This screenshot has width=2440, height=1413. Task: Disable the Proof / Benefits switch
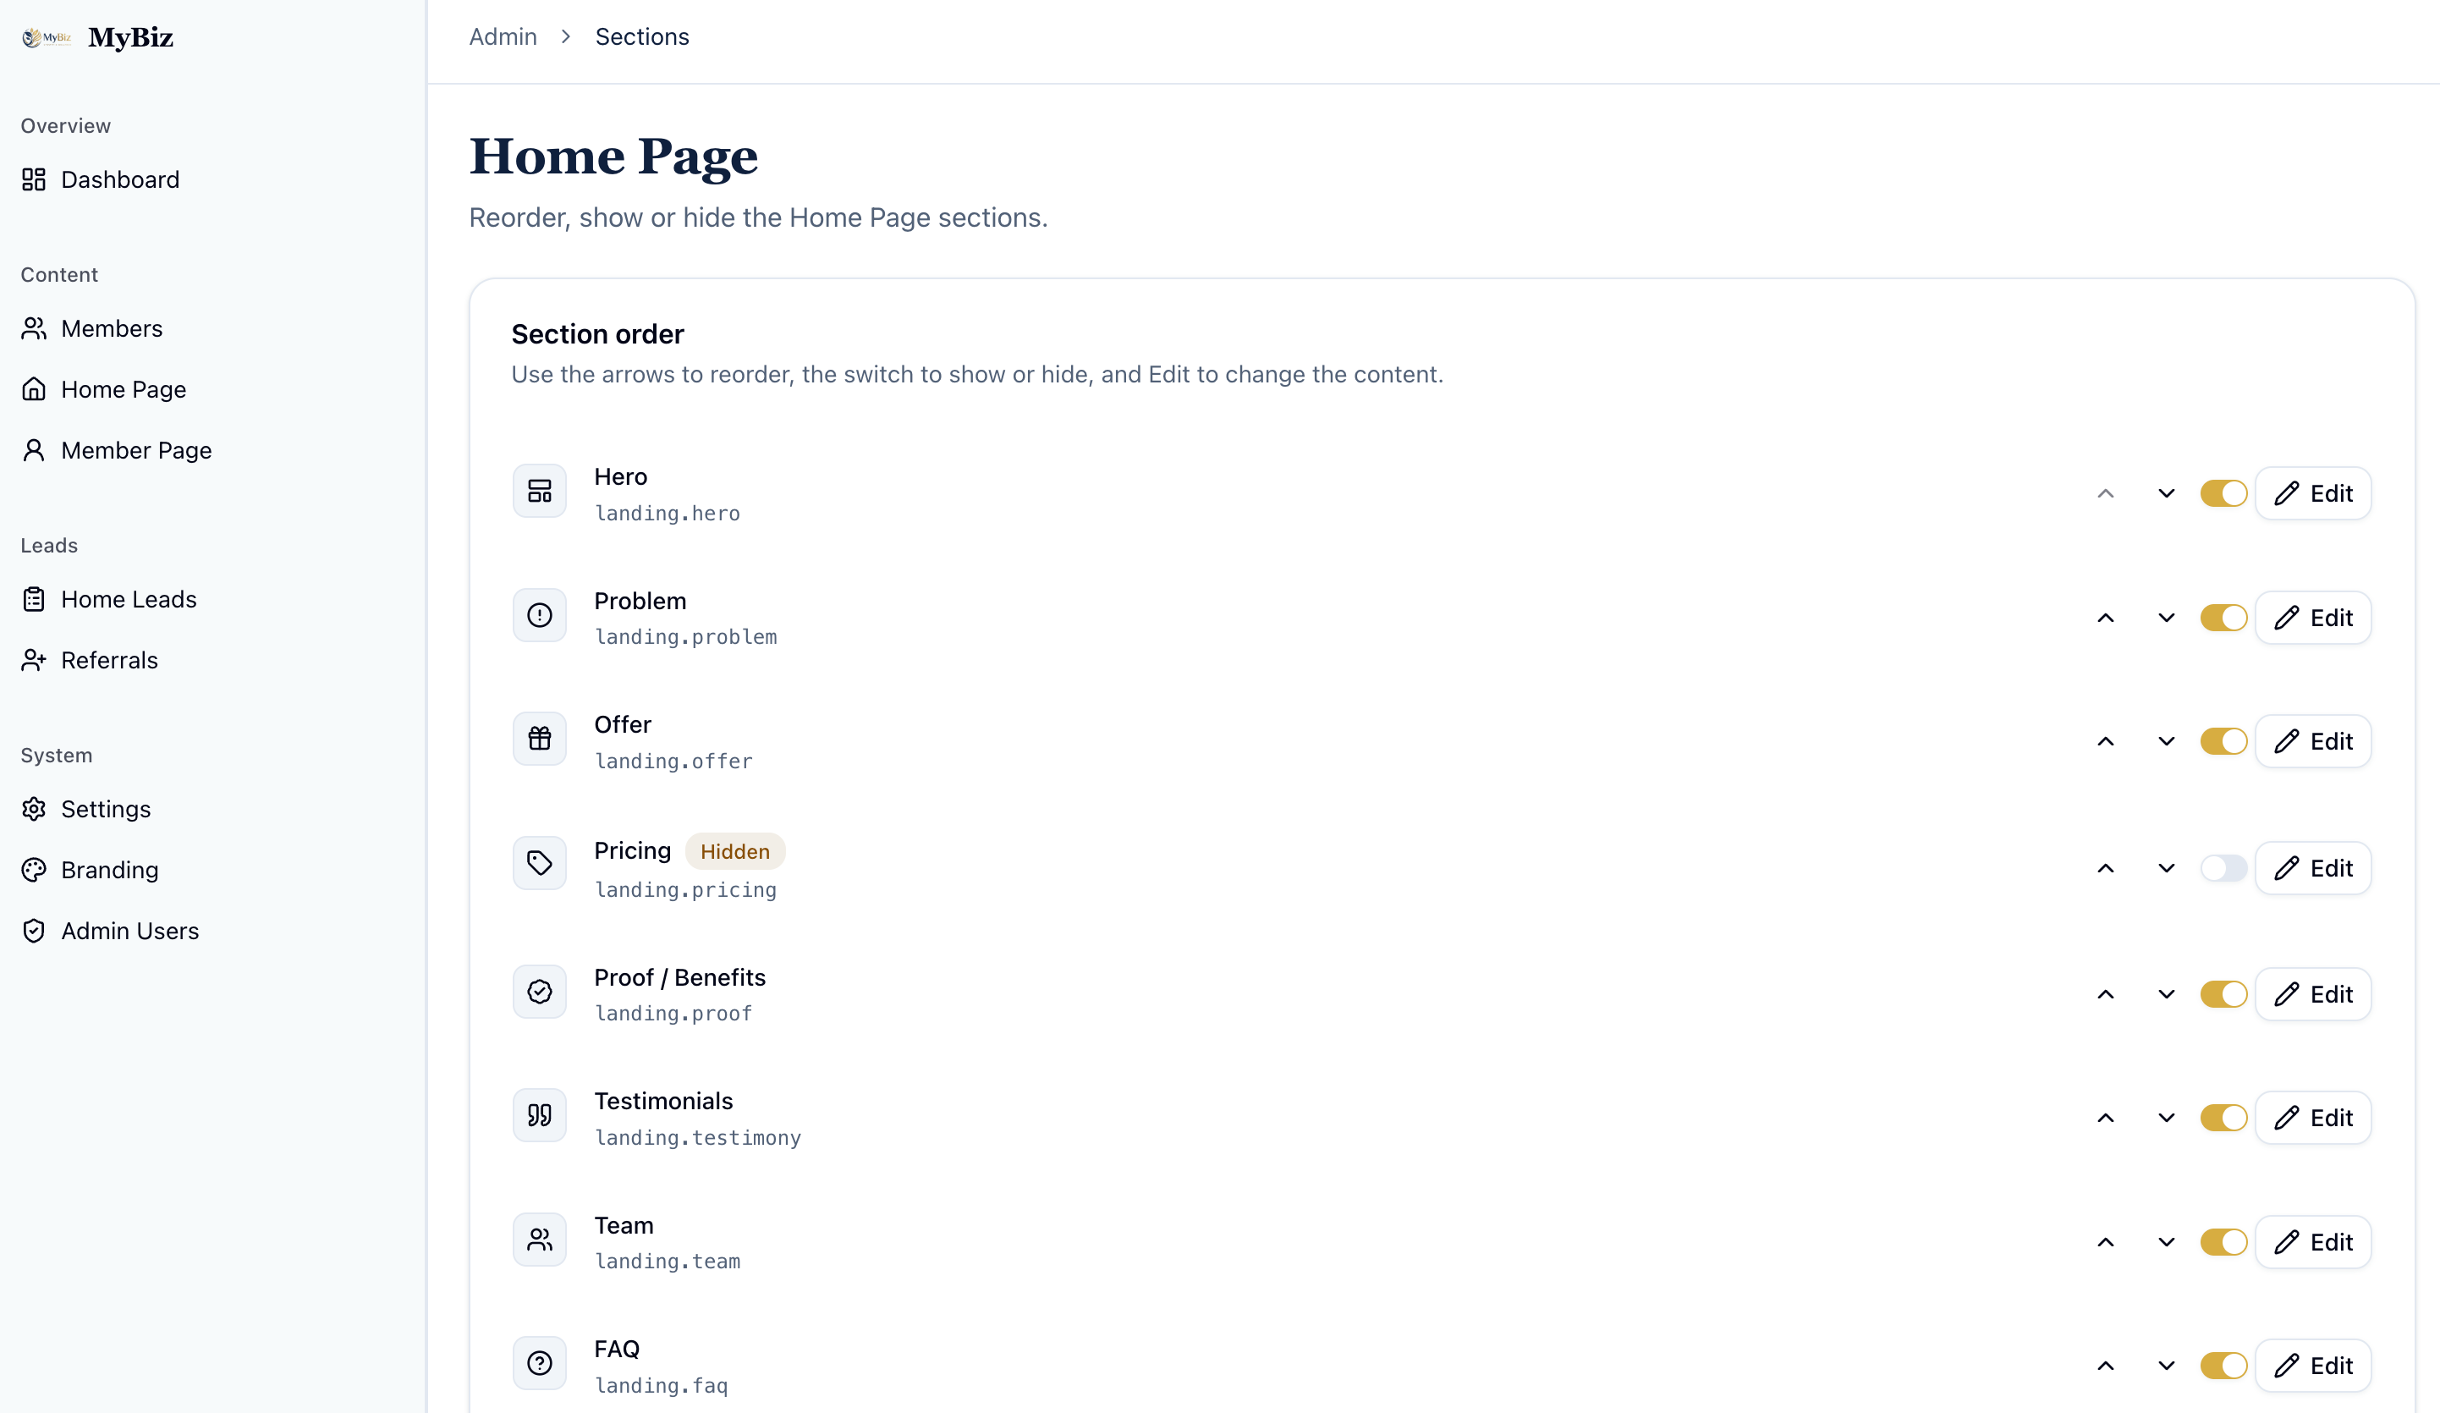2223,995
